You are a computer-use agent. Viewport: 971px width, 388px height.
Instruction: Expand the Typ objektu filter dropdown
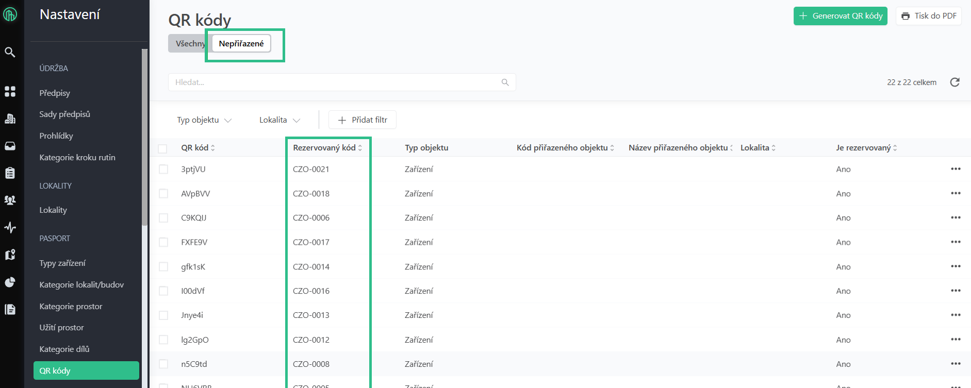(x=204, y=120)
